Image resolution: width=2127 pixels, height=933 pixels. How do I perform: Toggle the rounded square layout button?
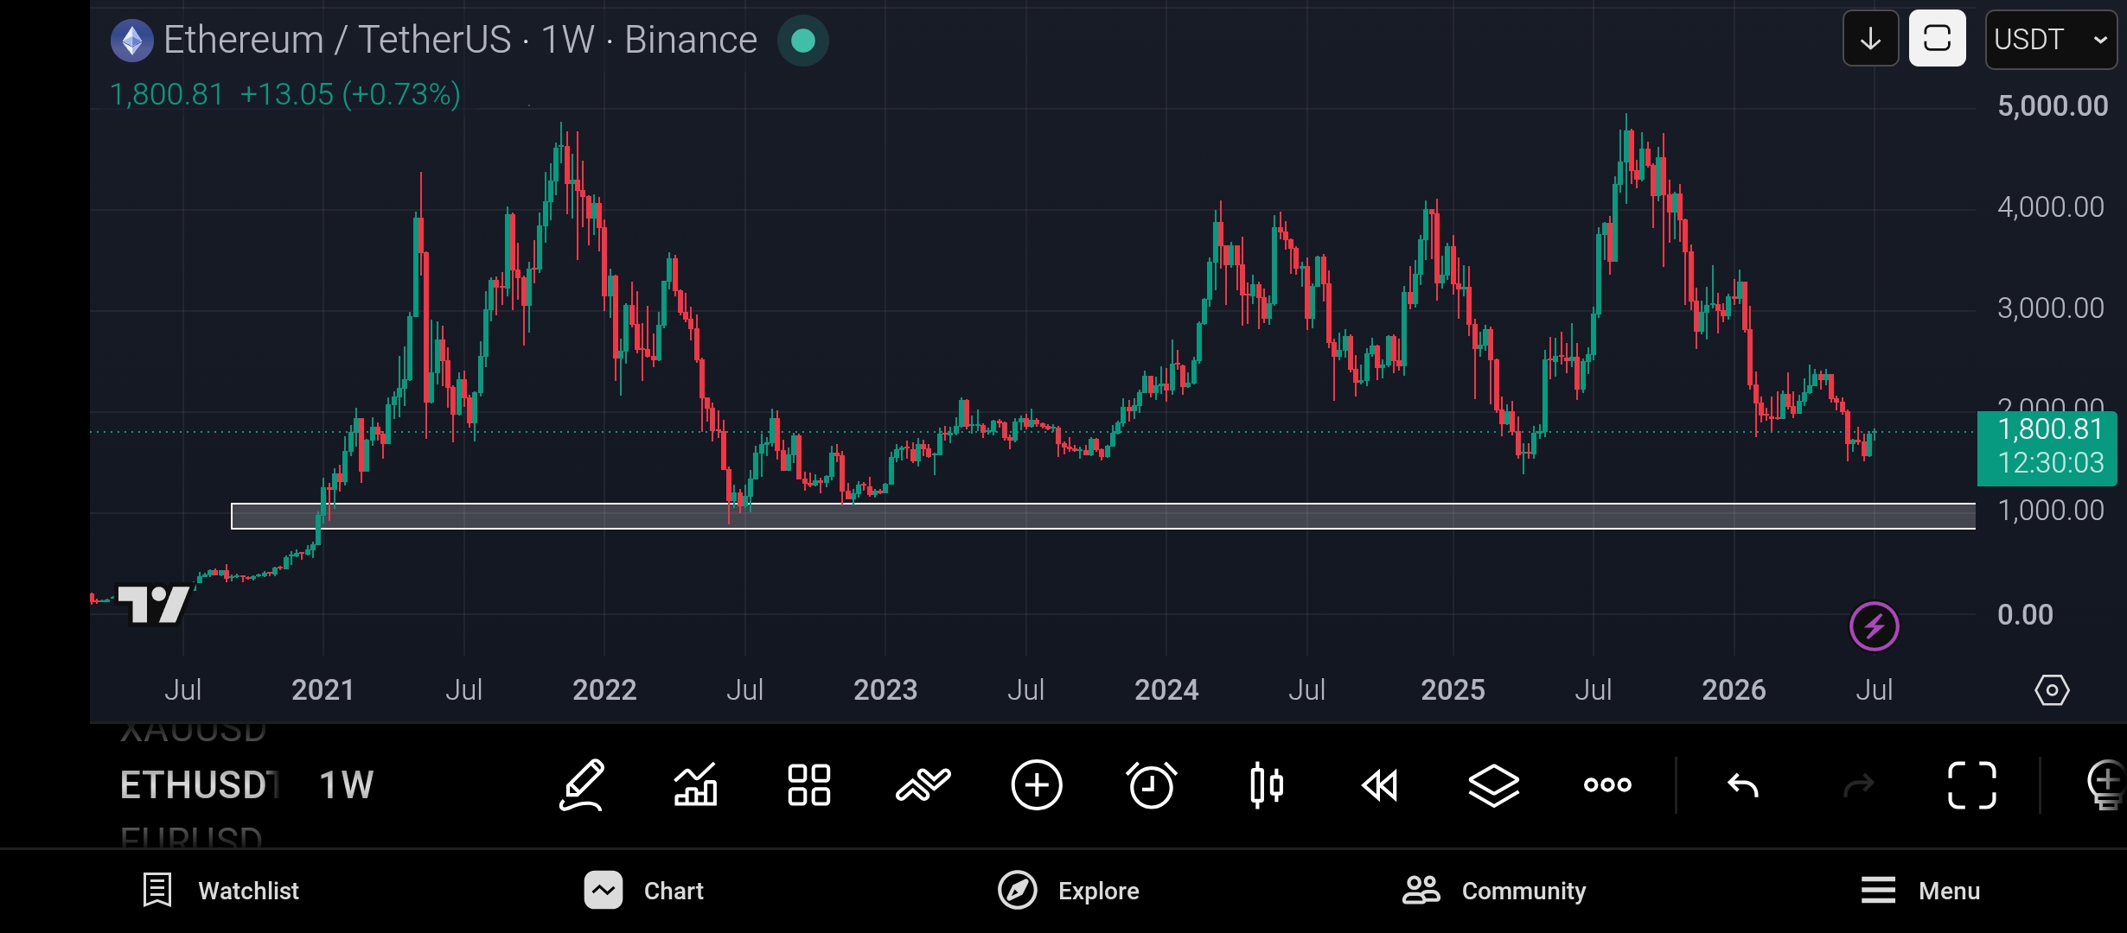(x=1938, y=39)
